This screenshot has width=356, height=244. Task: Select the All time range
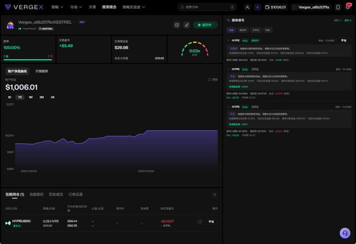pyautogui.click(x=52, y=97)
